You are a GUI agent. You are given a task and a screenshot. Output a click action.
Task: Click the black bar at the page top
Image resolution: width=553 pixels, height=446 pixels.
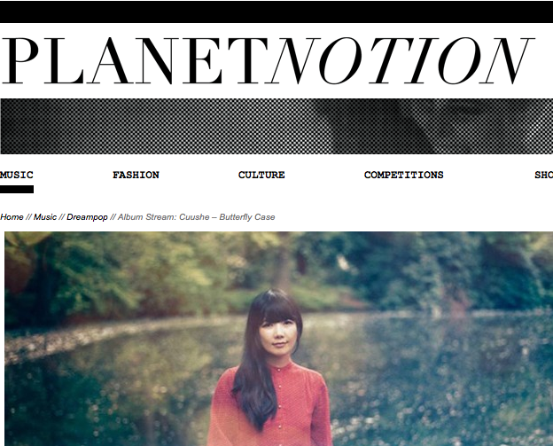[x=276, y=12]
